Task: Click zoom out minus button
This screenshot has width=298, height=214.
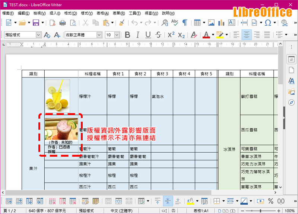Action: (x=242, y=211)
